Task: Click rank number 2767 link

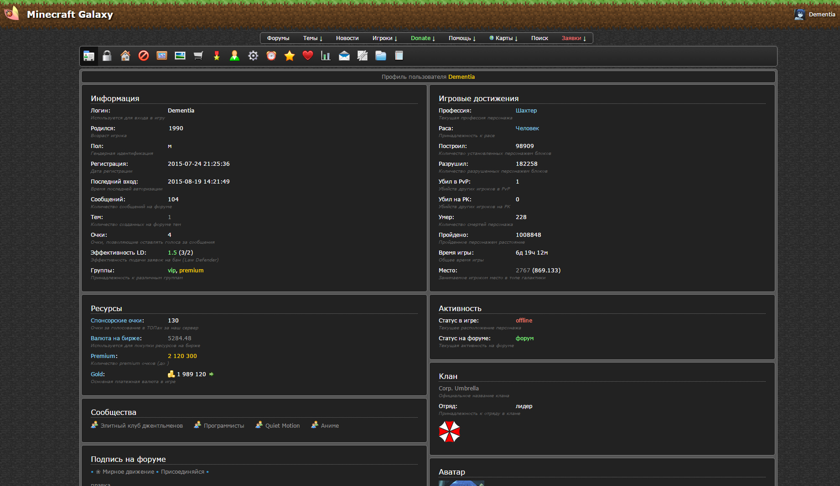Action: (x=523, y=271)
